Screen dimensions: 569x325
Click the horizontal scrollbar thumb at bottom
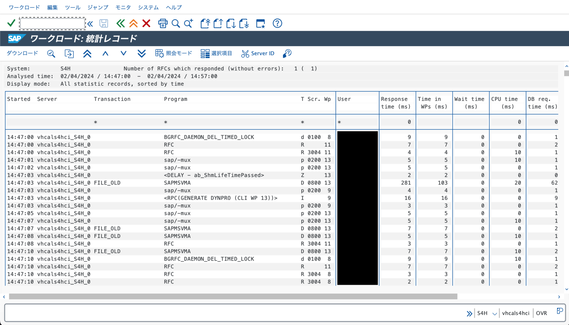(x=233, y=296)
